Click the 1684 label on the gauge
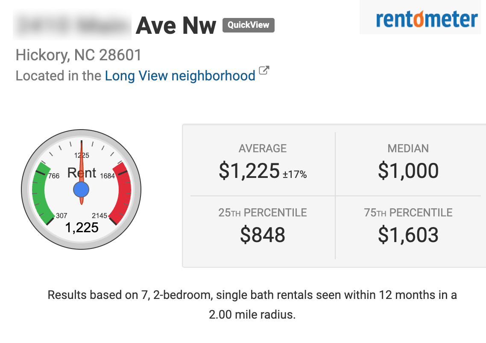This screenshot has width=486, height=343. tap(107, 176)
